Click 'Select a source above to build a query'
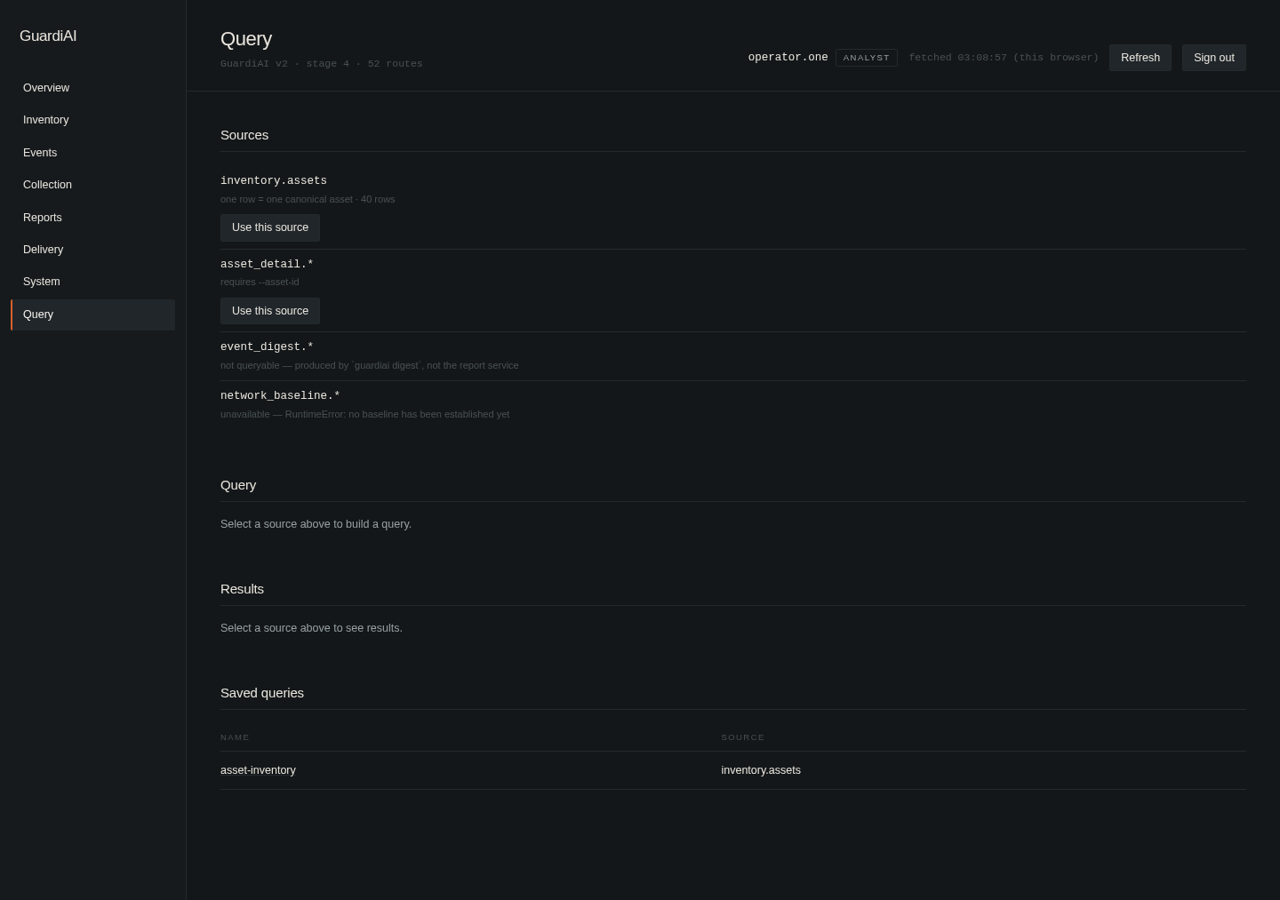Screen dimensions: 1280x900 point(316,524)
